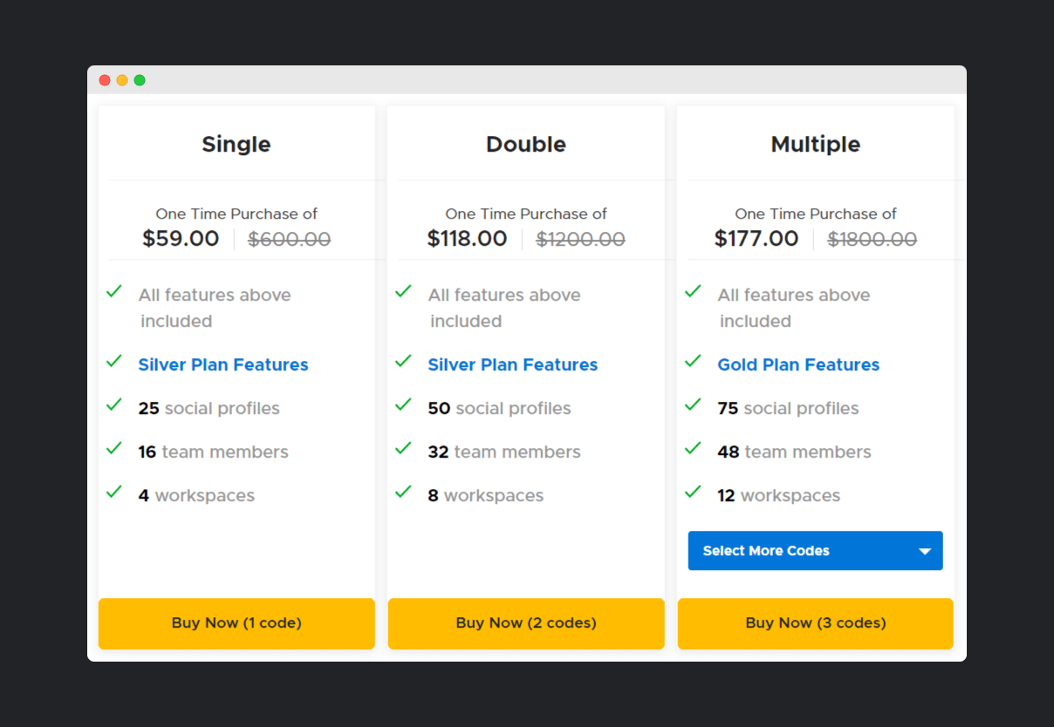
Task: Click the 50 social profiles text
Action: tap(499, 408)
